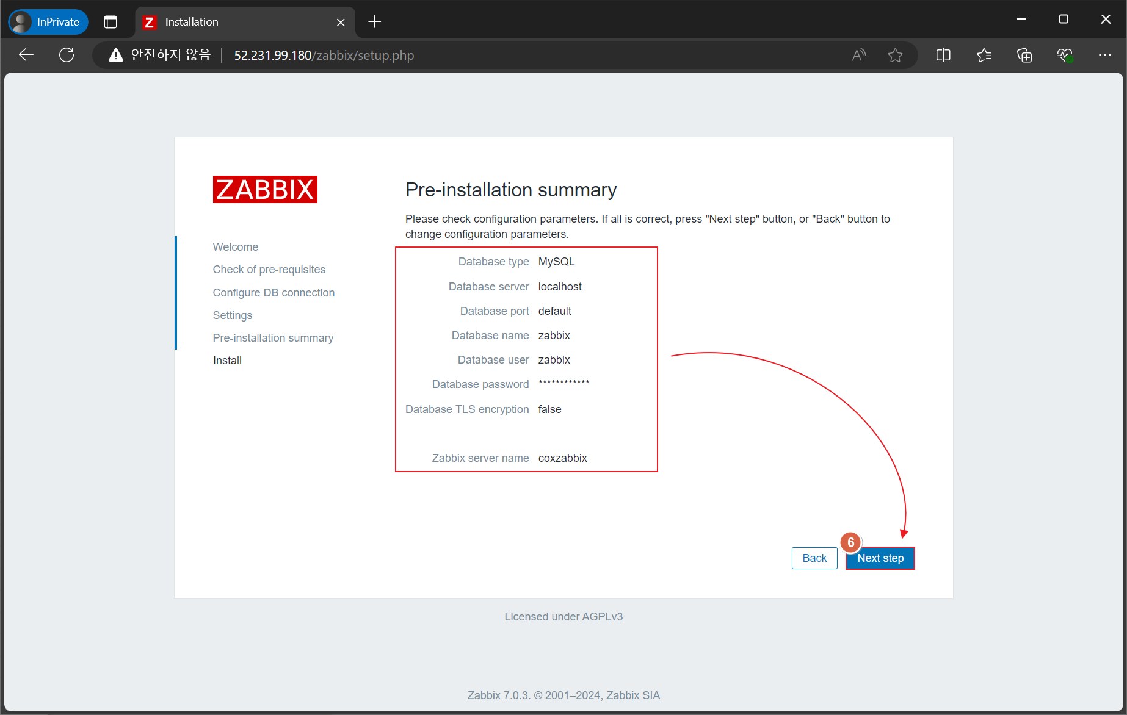Image resolution: width=1127 pixels, height=715 pixels.
Task: Click the Database type label
Action: 494,262
